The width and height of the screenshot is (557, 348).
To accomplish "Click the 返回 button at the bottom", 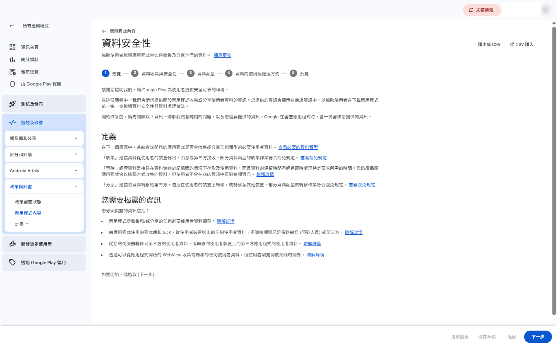I will pyautogui.click(x=512, y=337).
